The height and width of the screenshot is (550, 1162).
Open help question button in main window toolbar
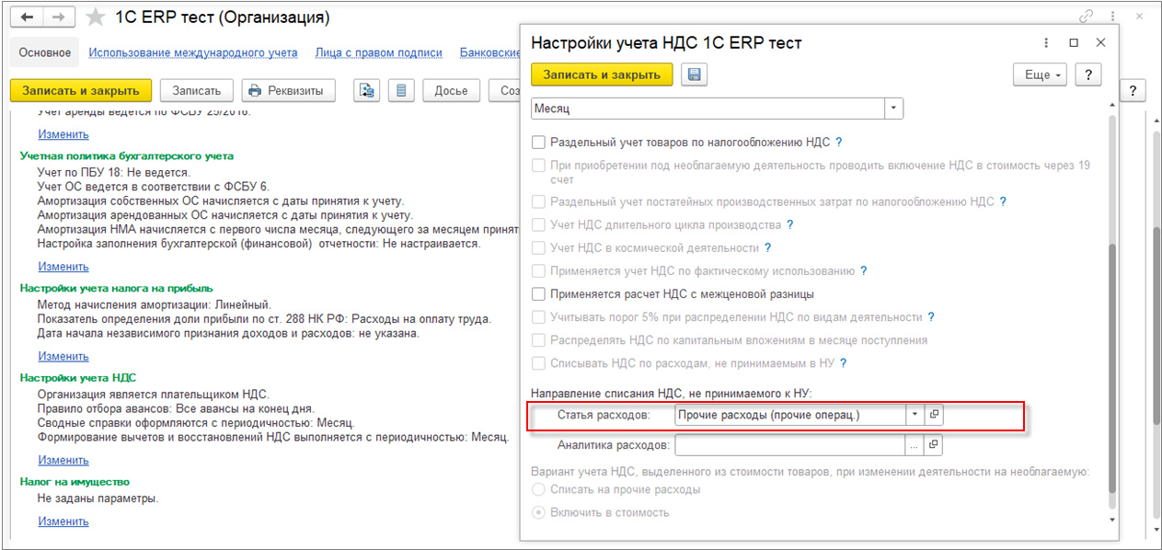pos(1132,90)
